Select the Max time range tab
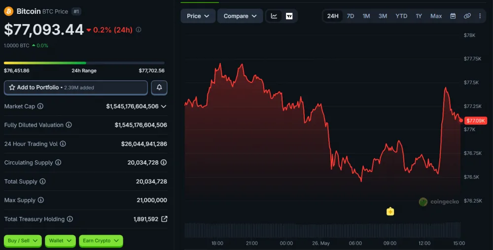Screen dimensions: 493x250 click(x=436, y=16)
